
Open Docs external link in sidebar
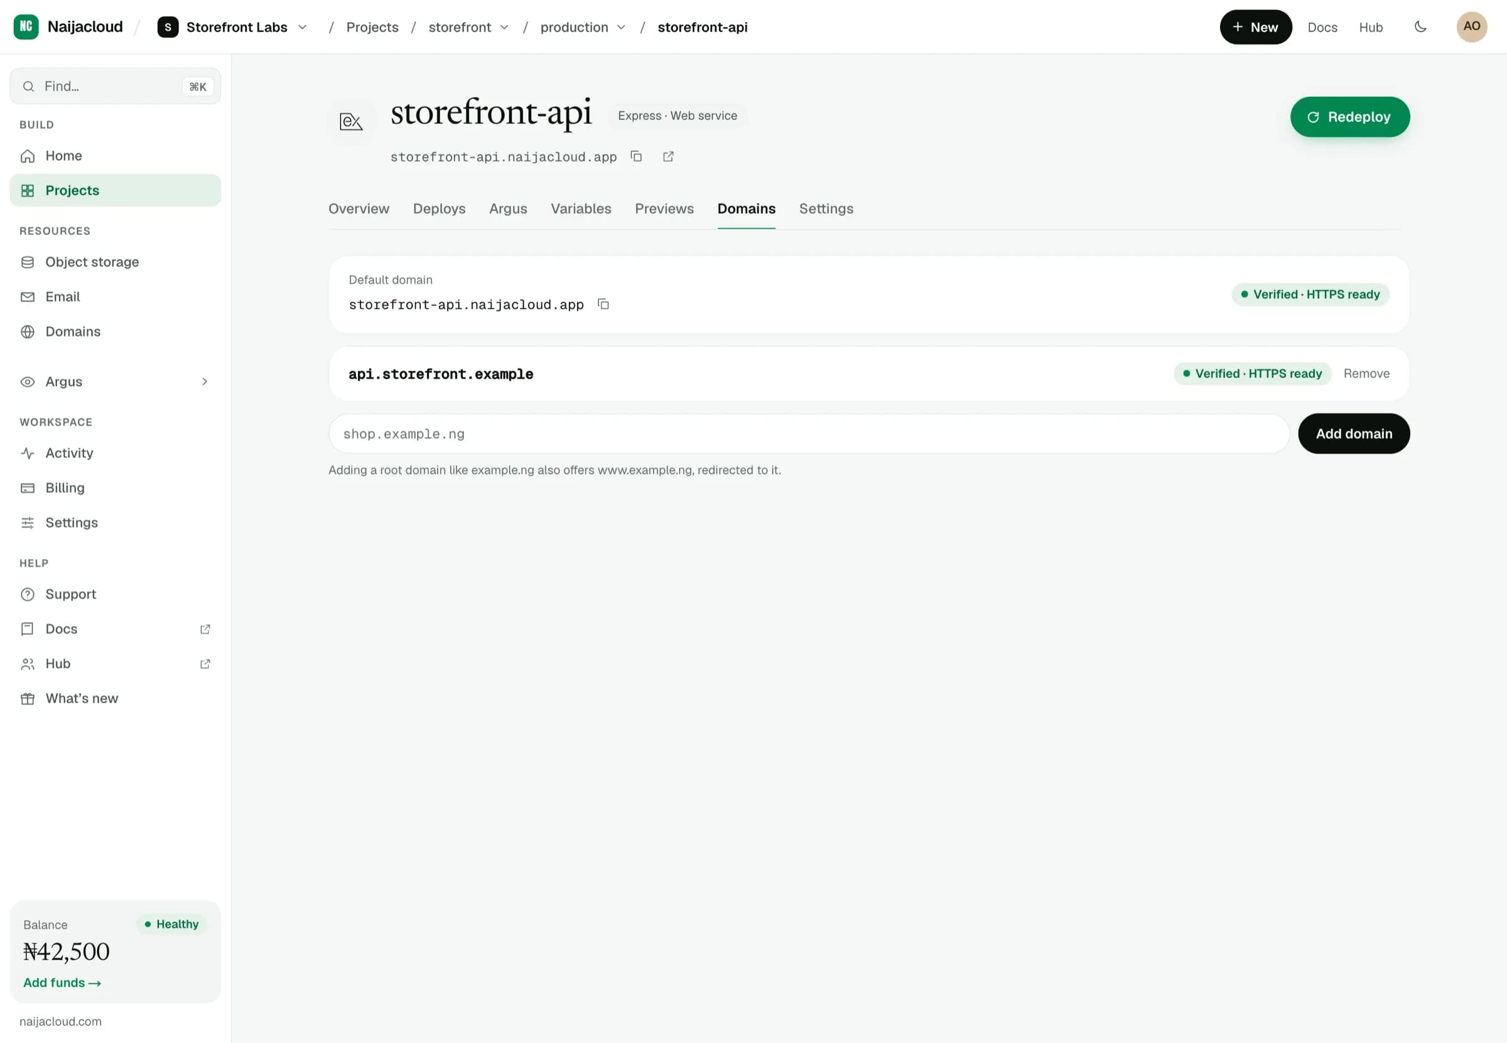116,629
